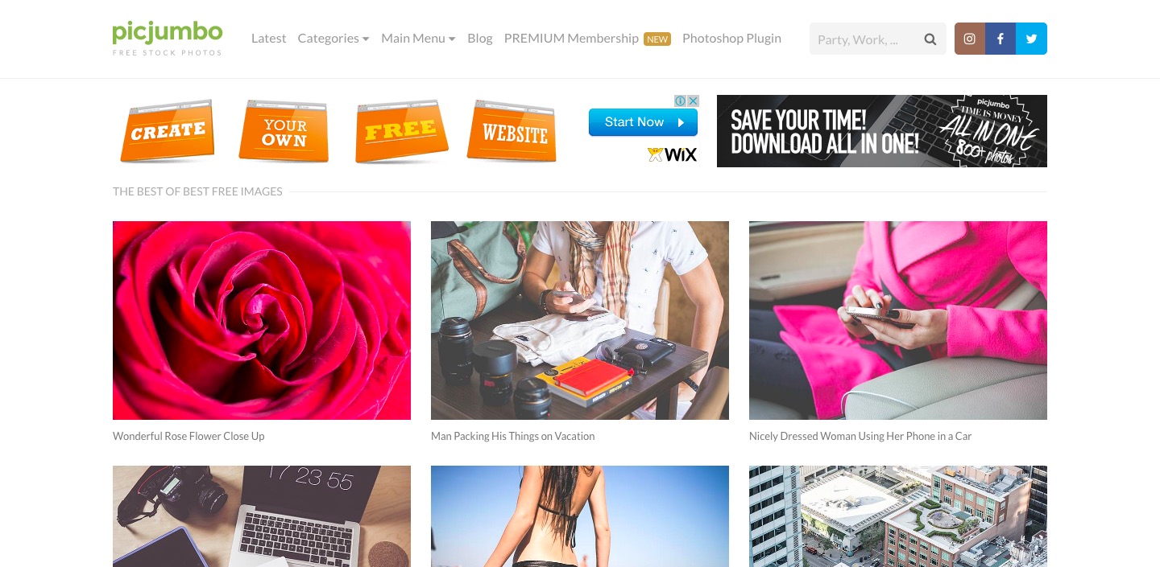Expand the Categories dropdown
Screen dimensions: 1160x567
coord(333,38)
